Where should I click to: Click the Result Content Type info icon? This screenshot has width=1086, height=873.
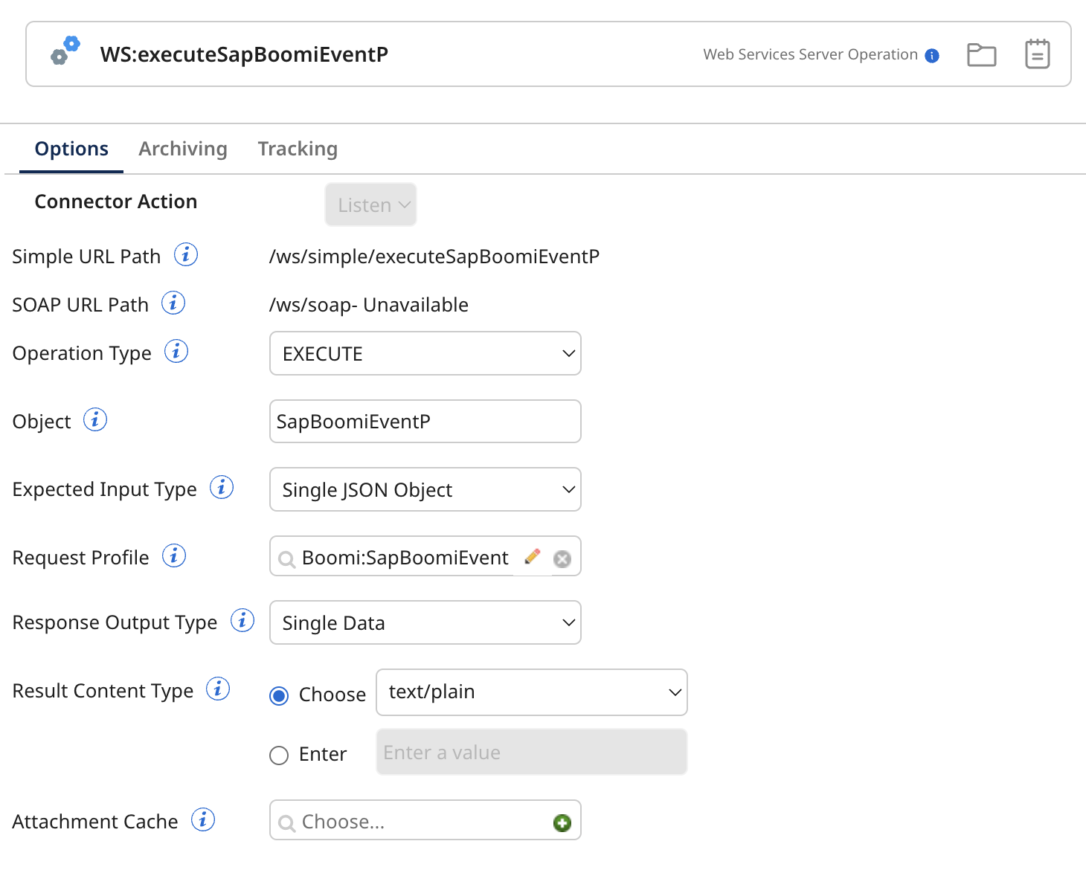[x=218, y=689]
